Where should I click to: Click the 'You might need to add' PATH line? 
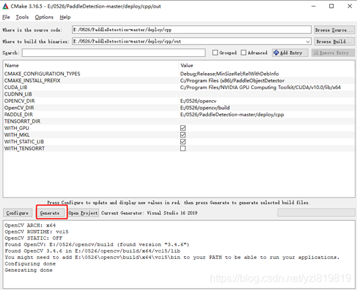172,258
